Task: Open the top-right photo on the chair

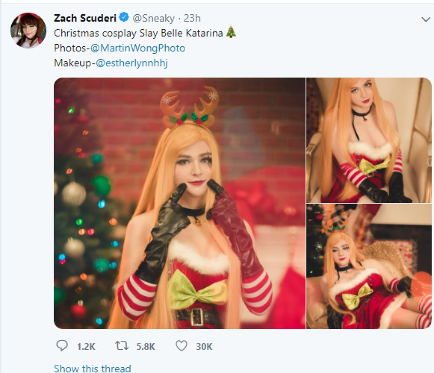Action: tap(369, 140)
